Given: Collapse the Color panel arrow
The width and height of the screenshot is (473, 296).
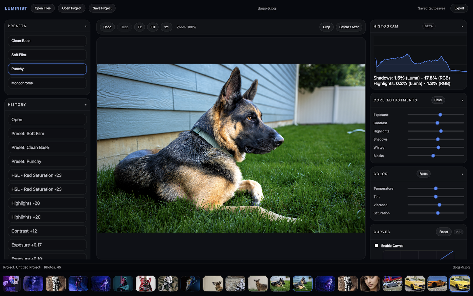Looking at the screenshot, I should 462,174.
